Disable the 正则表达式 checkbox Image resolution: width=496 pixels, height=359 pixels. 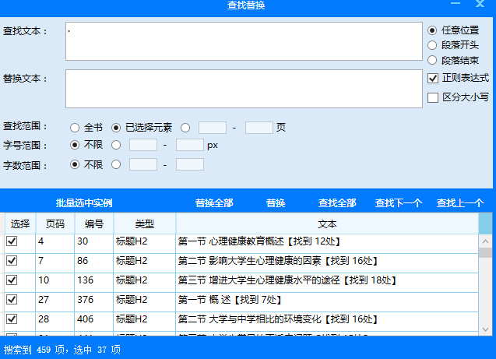point(434,78)
